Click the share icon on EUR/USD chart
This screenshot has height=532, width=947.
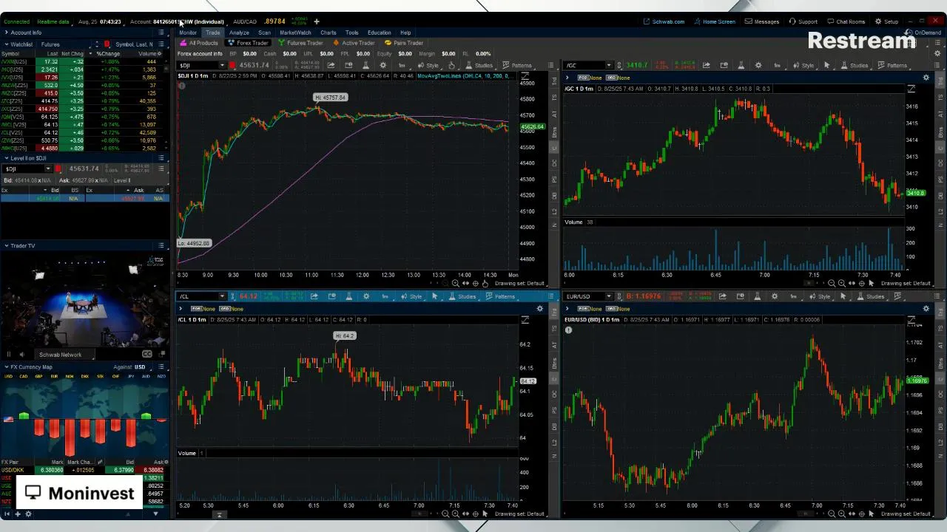pos(723,296)
